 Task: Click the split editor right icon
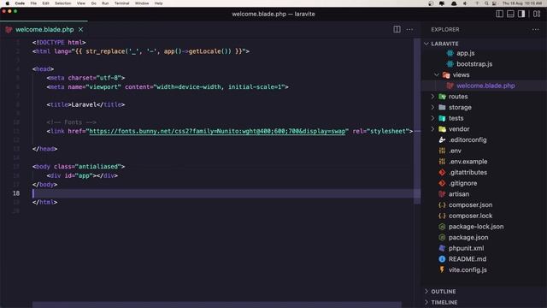click(397, 29)
